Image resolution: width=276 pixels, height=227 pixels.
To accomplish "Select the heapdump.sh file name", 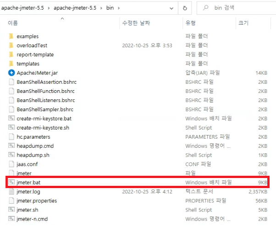I will (x=33, y=155).
